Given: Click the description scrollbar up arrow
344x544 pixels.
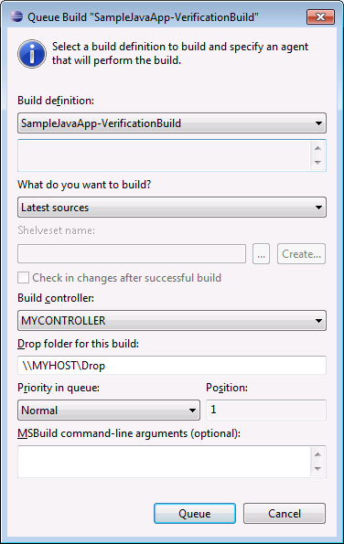Looking at the screenshot, I should [317, 148].
